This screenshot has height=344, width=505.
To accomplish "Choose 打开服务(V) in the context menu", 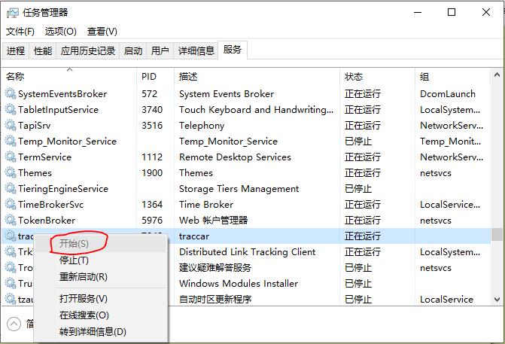I will (x=83, y=299).
